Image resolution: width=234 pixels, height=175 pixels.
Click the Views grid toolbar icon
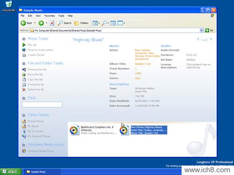click(x=95, y=23)
